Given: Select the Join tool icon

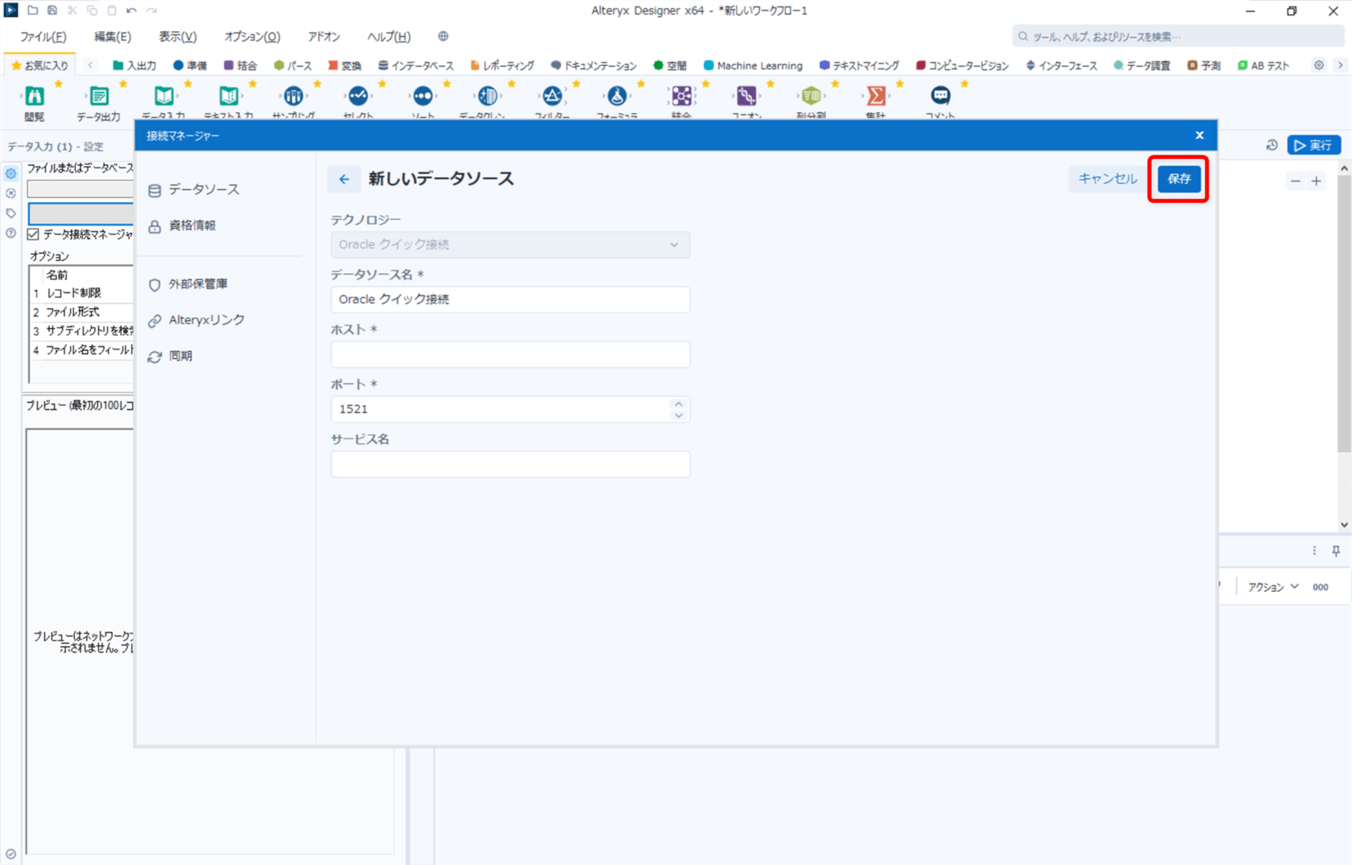Looking at the screenshot, I should coord(681,96).
